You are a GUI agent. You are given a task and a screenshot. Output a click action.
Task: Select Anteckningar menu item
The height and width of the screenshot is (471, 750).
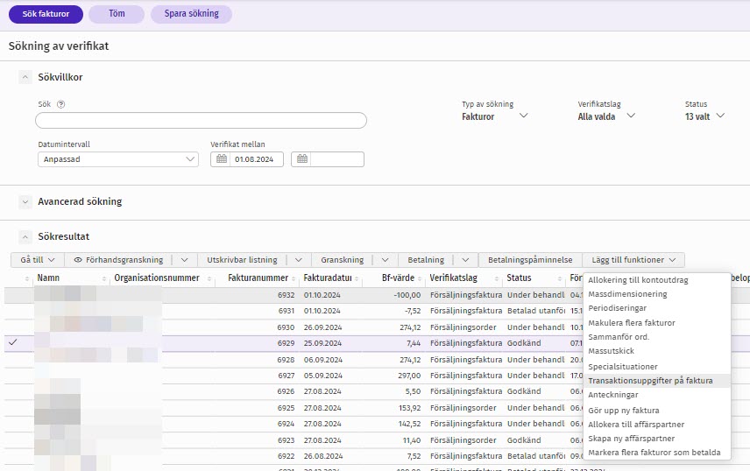click(613, 395)
